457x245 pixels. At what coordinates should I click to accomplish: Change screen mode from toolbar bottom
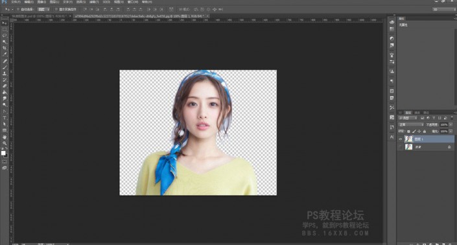pos(5,168)
